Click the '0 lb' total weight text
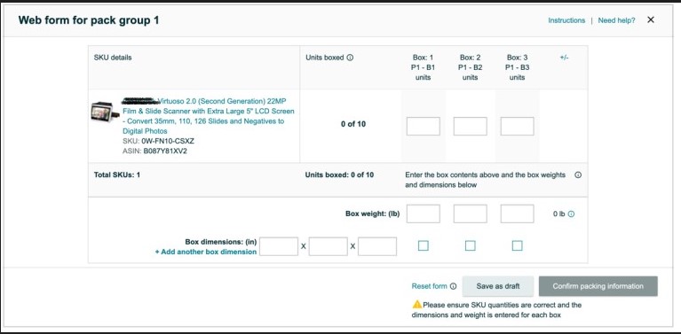681x334 pixels. click(559, 214)
